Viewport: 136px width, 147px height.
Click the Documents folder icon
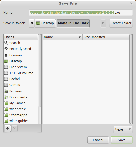coord(6,97)
